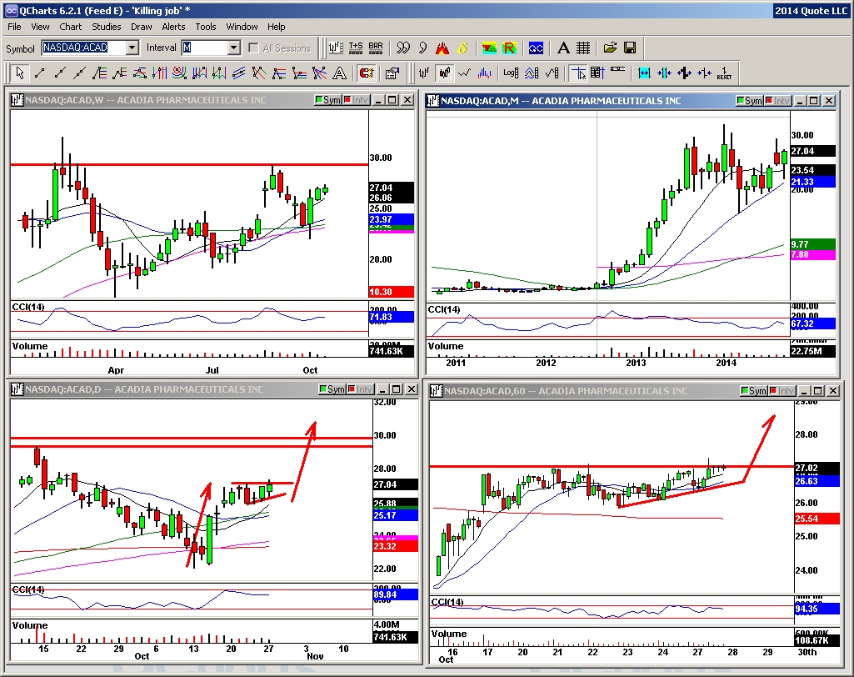Select the parallel channel lines tool
This screenshot has width=854, height=677.
click(x=239, y=73)
